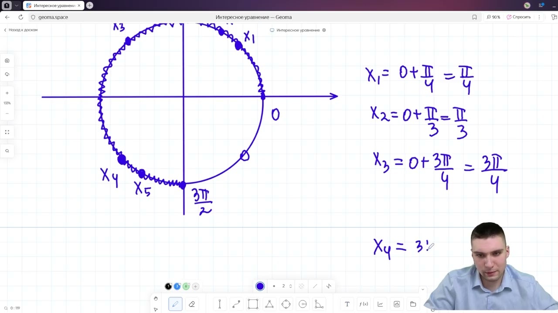Select the circle through points tool
This screenshot has width=558, height=313.
(x=286, y=304)
